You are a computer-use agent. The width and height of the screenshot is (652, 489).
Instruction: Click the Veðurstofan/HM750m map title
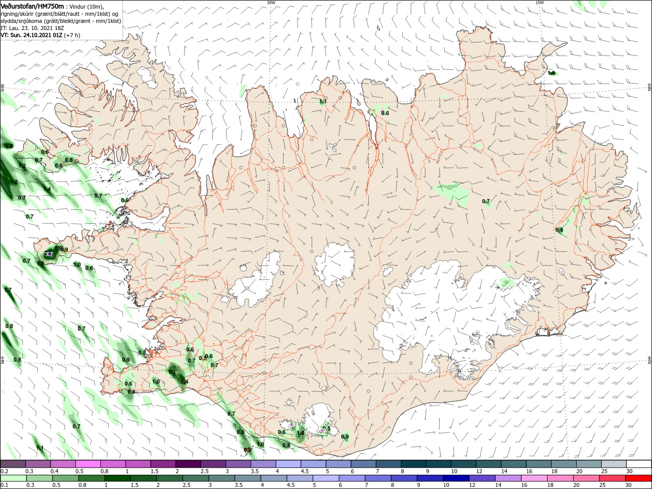(x=33, y=6)
